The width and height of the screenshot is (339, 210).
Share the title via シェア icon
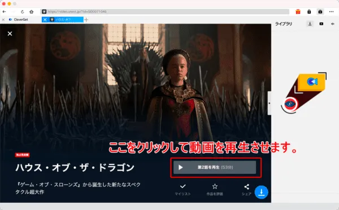click(246, 190)
